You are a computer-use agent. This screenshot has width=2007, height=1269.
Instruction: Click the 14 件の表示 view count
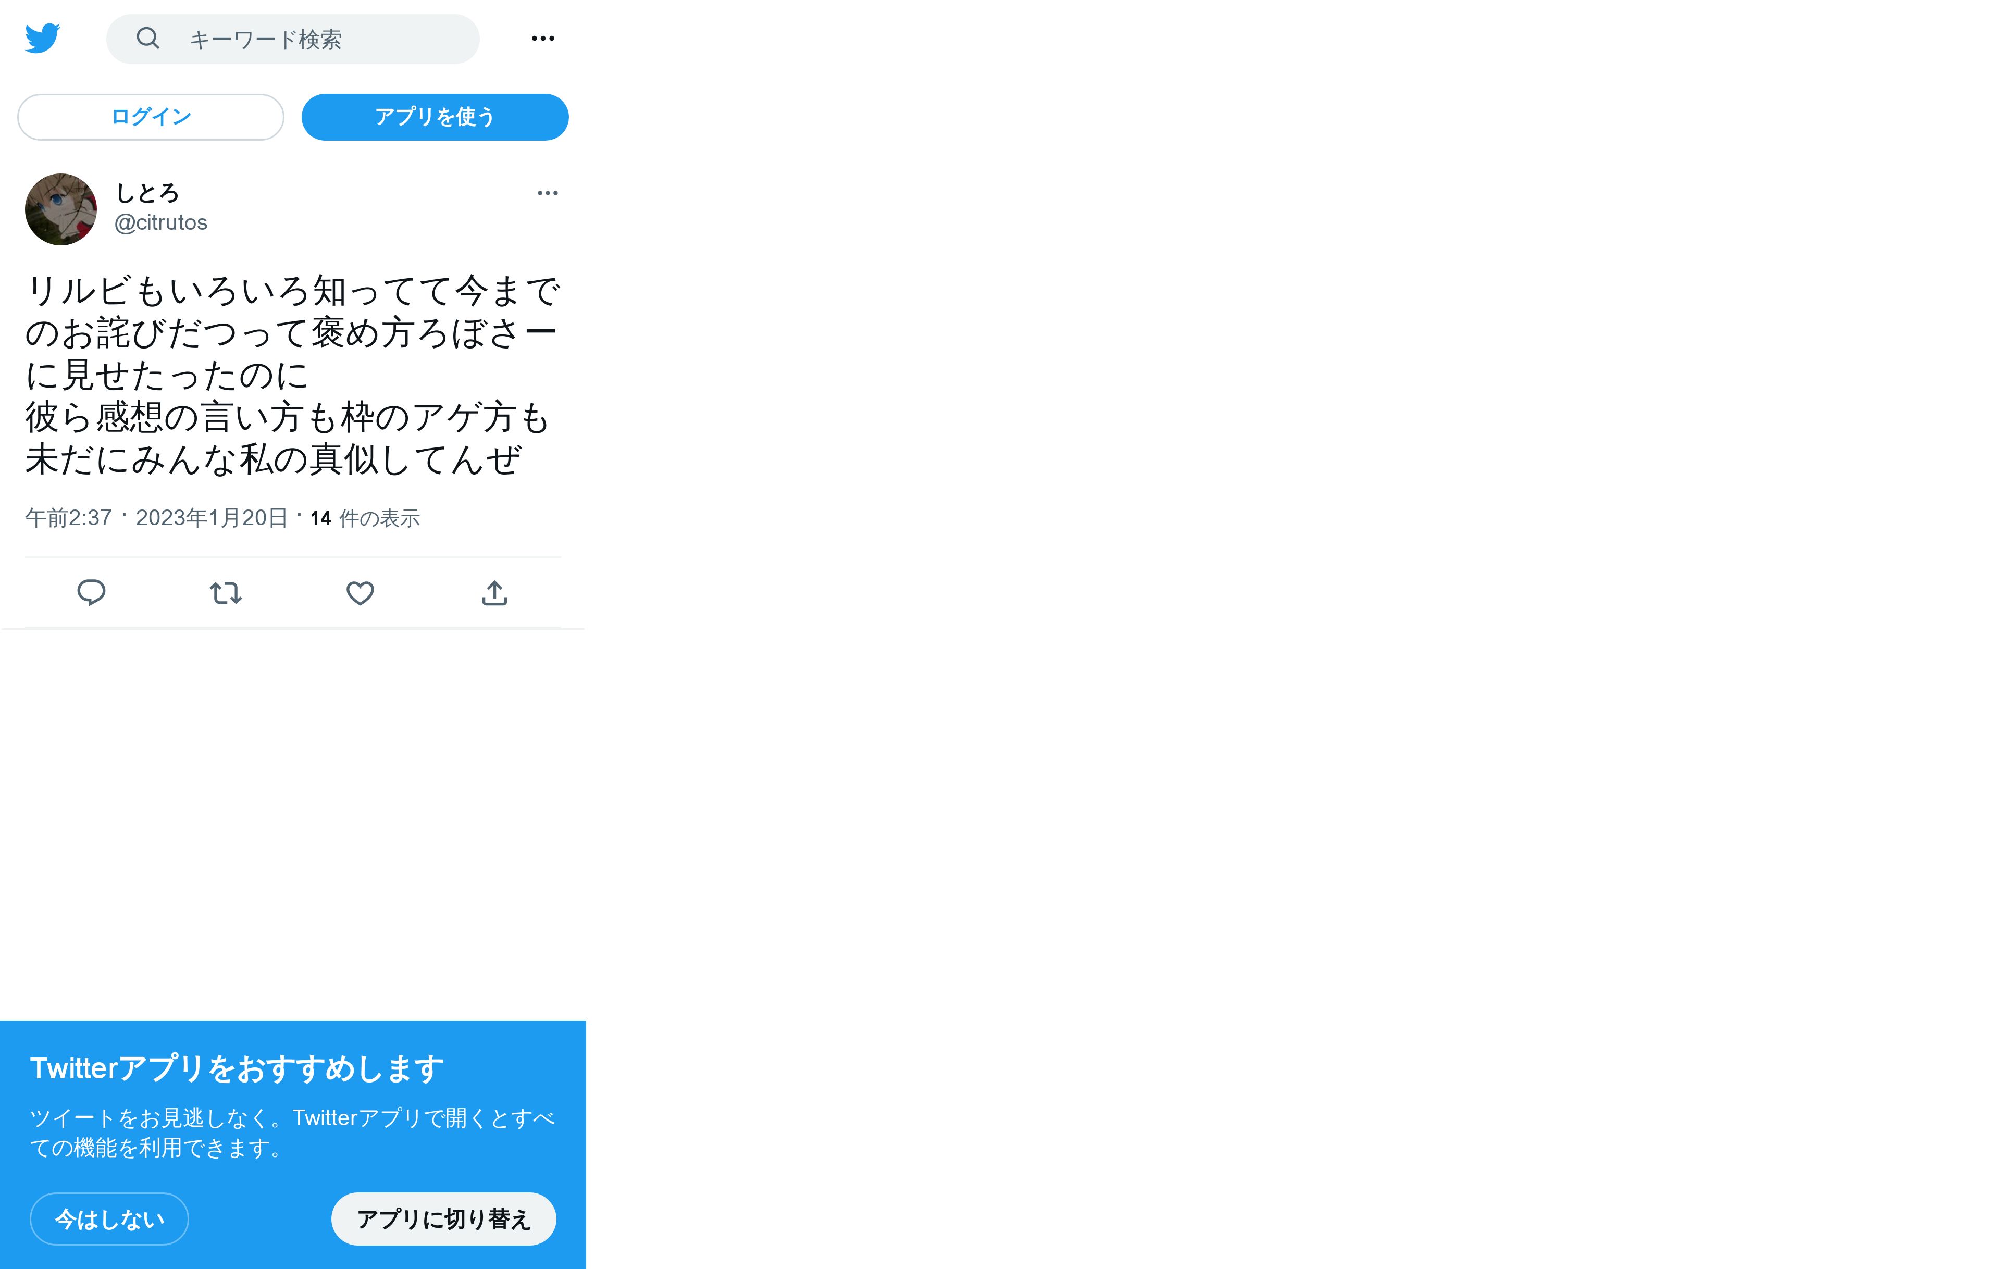click(x=365, y=518)
